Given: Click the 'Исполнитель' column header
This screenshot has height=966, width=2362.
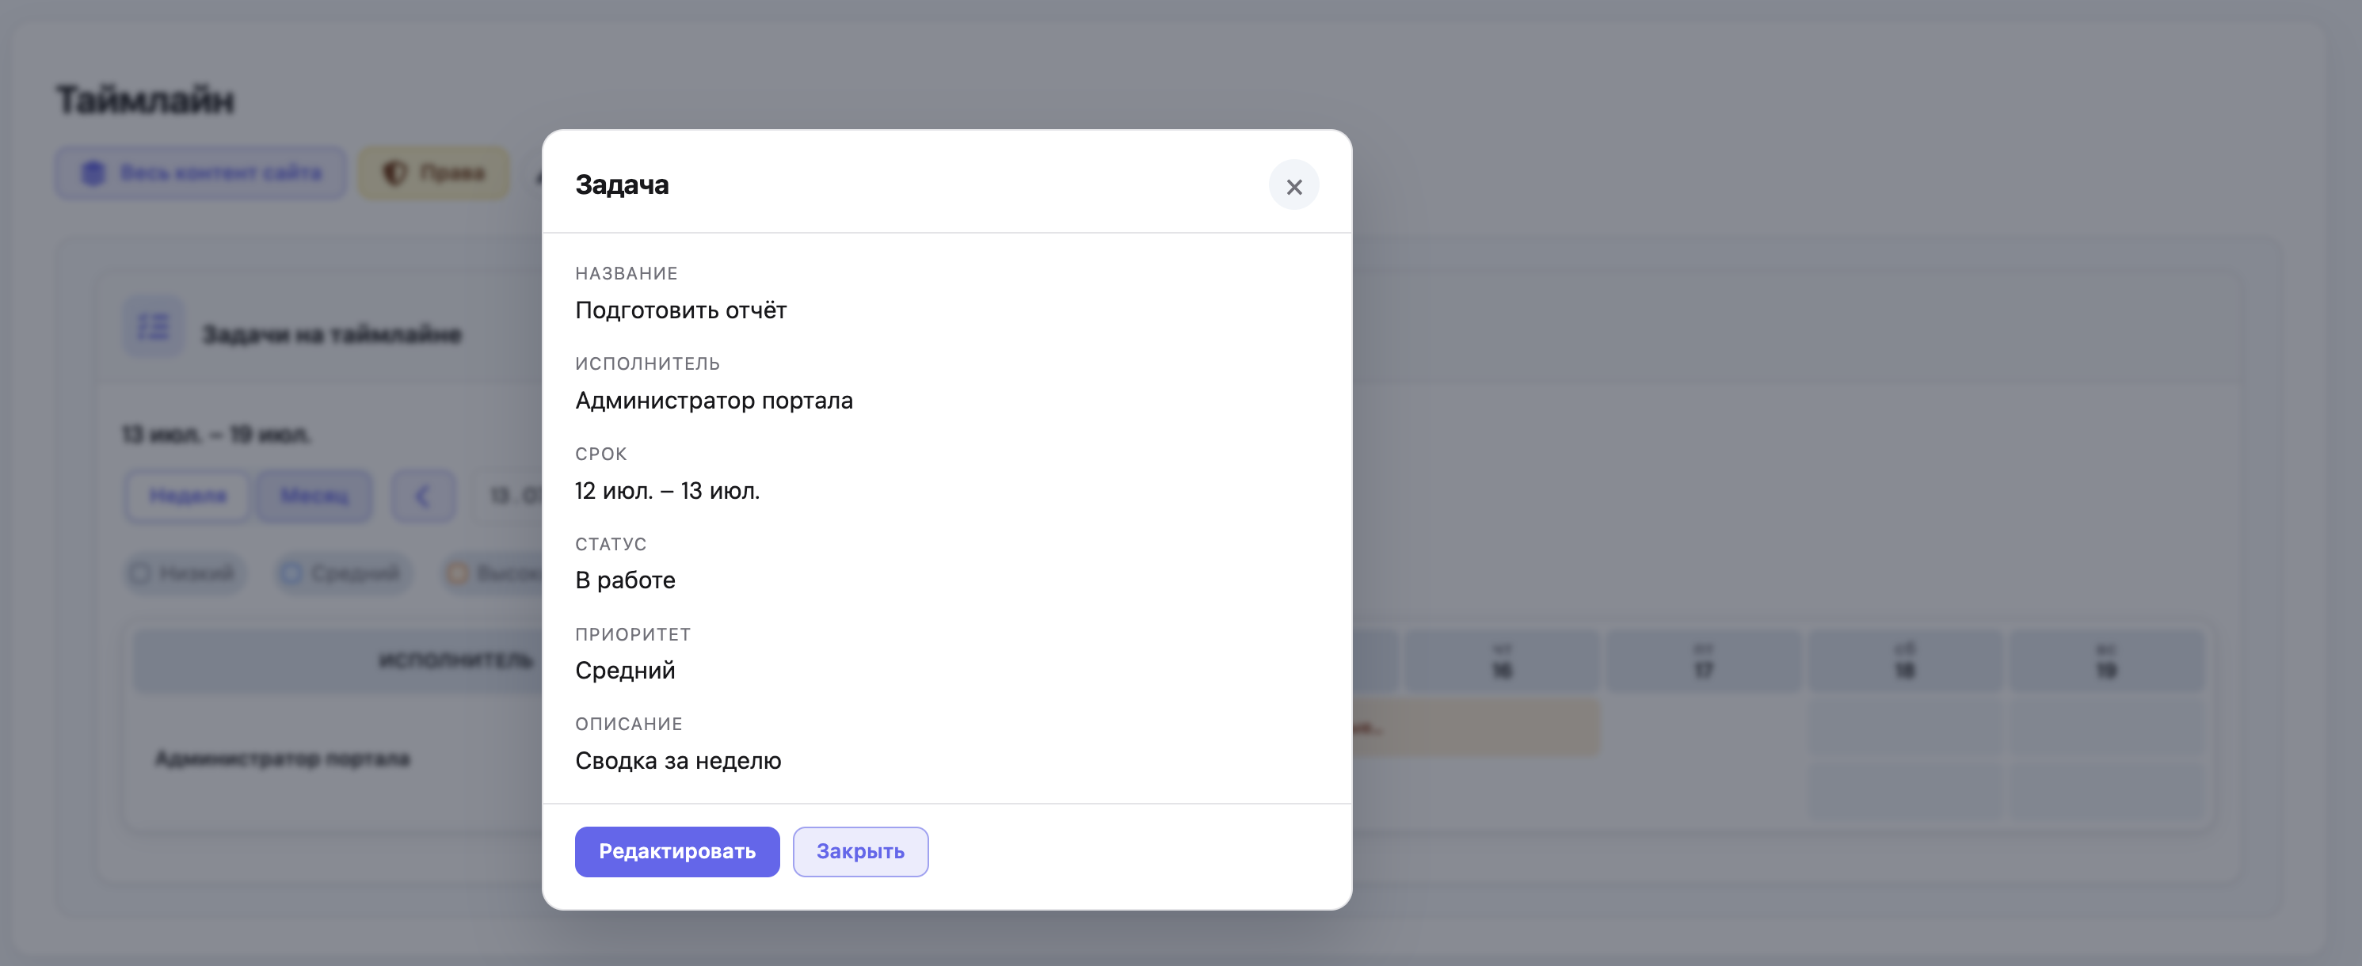Looking at the screenshot, I should coord(455,661).
